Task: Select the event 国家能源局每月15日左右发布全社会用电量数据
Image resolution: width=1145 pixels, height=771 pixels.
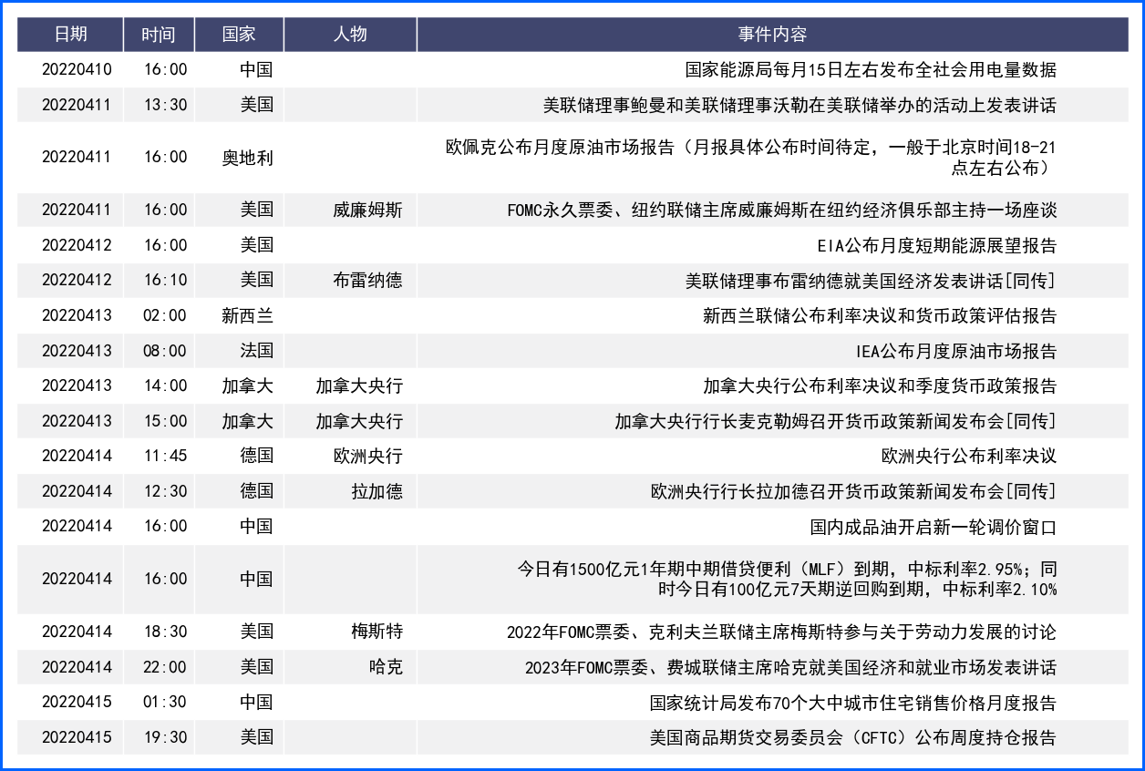Action: (x=871, y=70)
